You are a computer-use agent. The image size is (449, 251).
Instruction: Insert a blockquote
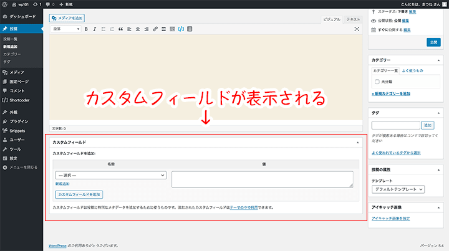click(x=120, y=29)
